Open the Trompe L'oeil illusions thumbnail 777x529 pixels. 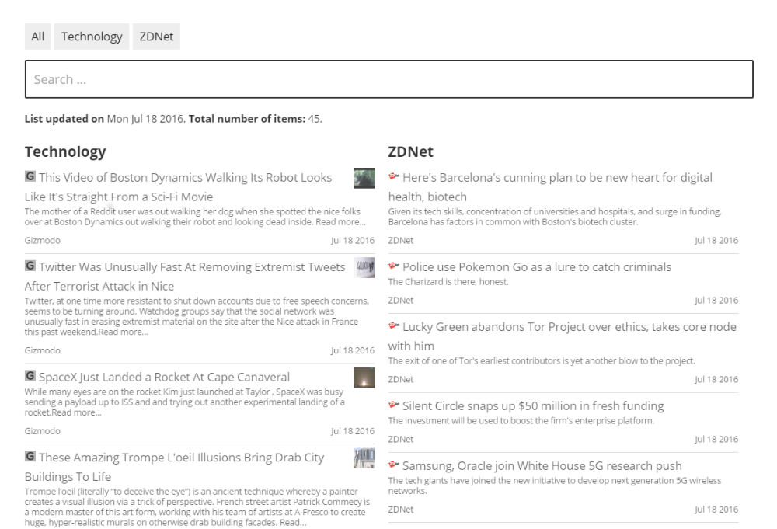pos(364,458)
